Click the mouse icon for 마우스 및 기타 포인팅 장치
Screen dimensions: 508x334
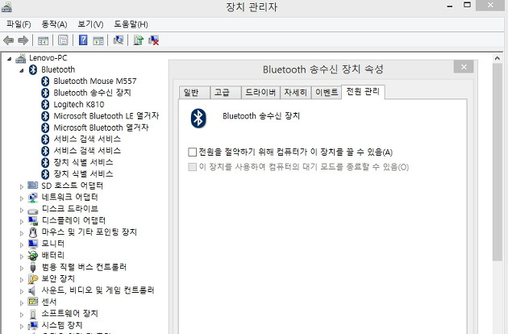tap(33, 232)
